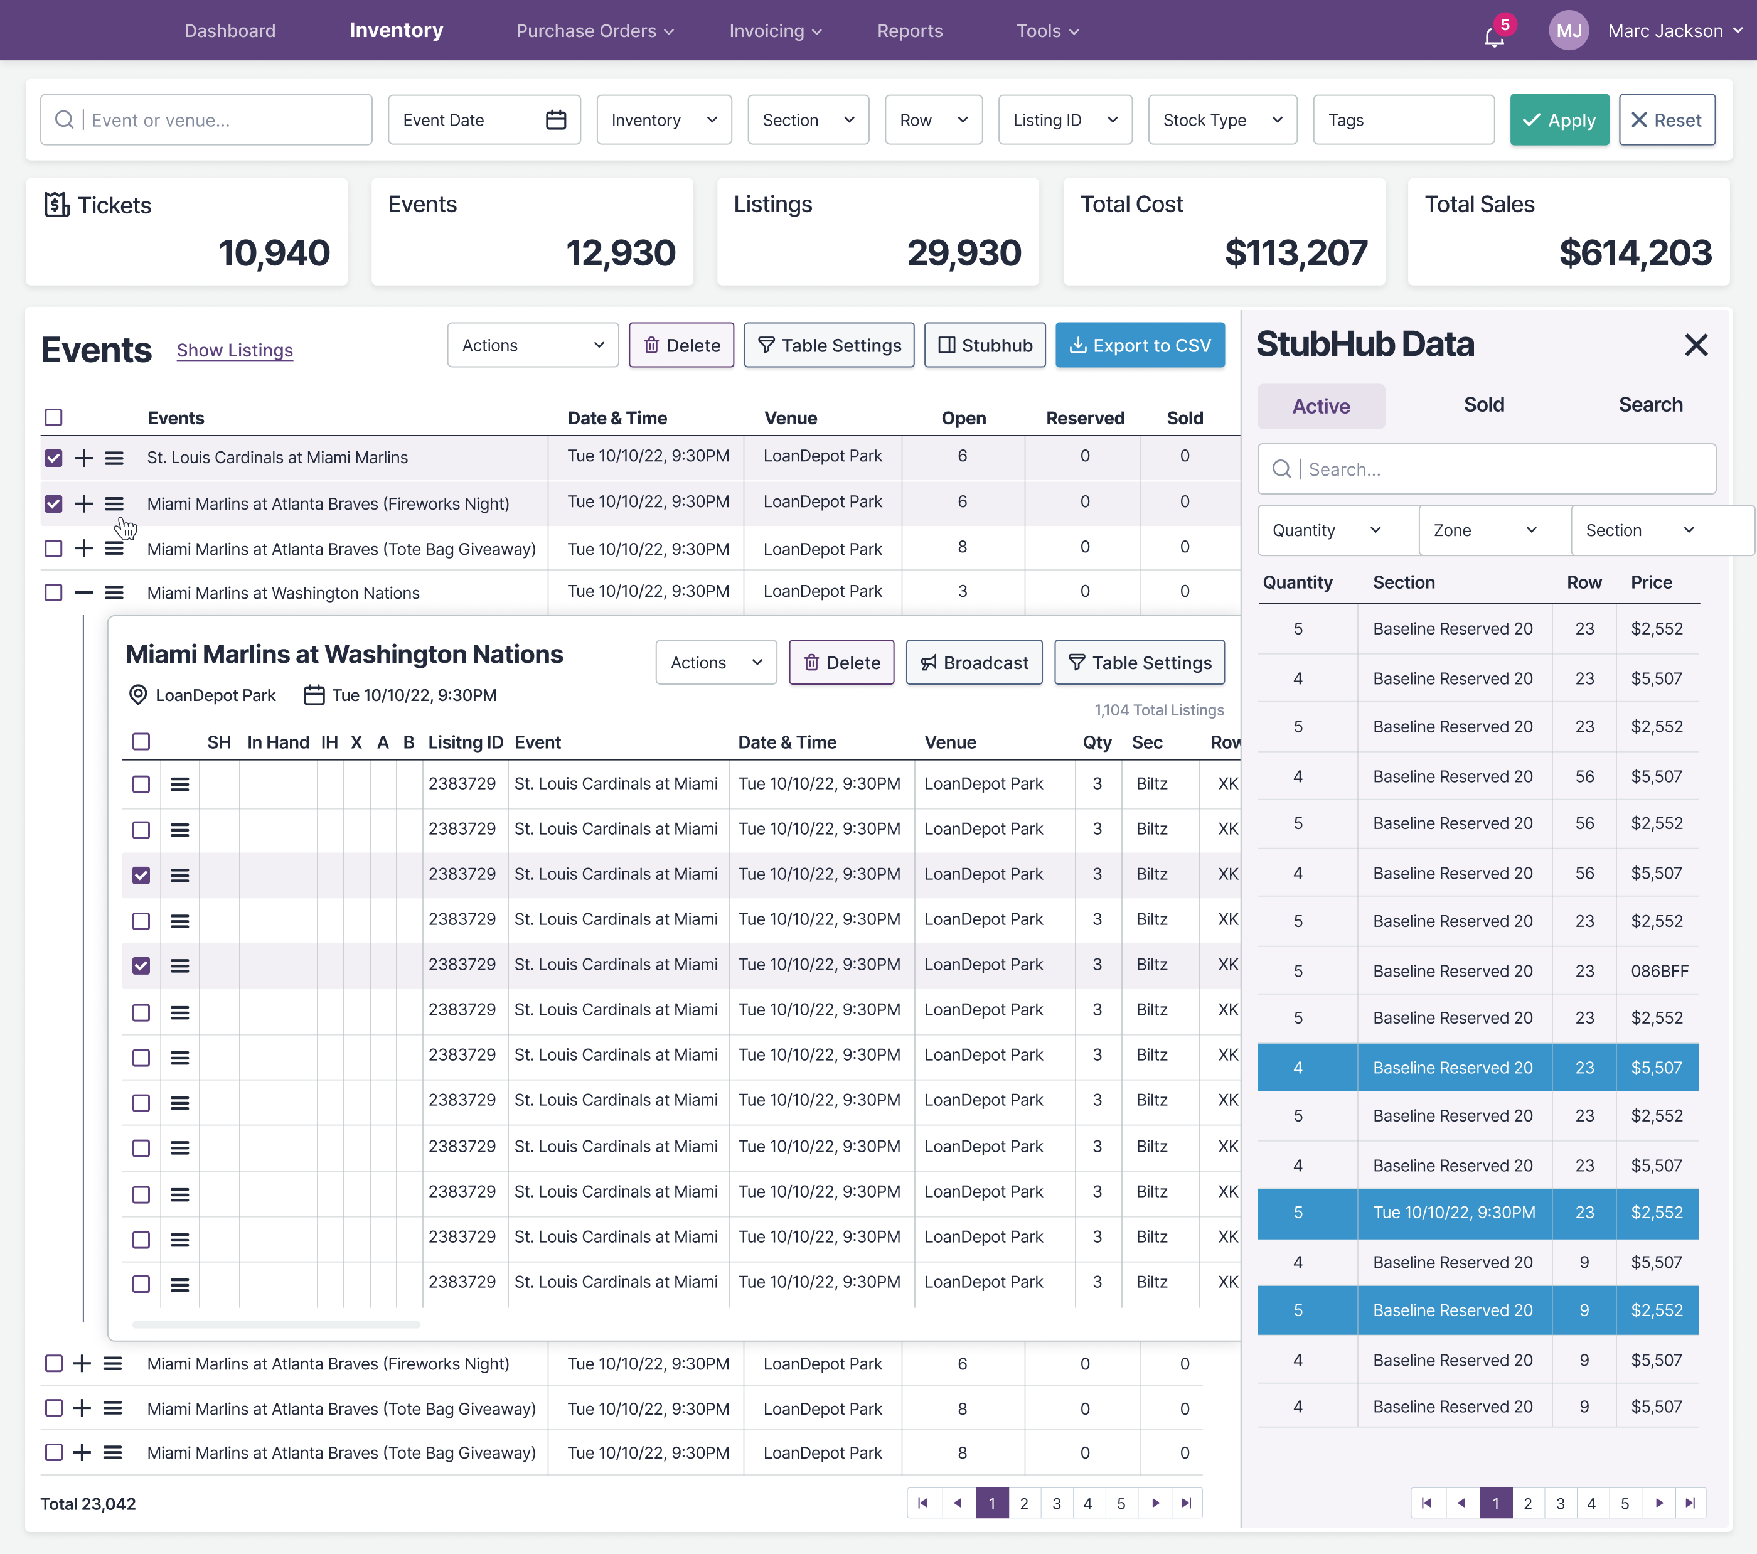Uncheck St. Louis Cardinals at Miami Marlins checkbox

pos(53,458)
